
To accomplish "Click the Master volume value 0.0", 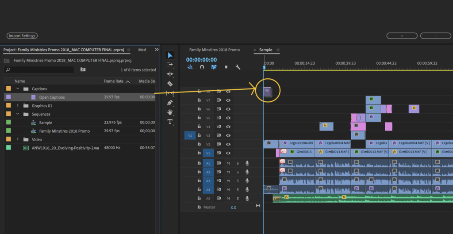I will (x=234, y=207).
